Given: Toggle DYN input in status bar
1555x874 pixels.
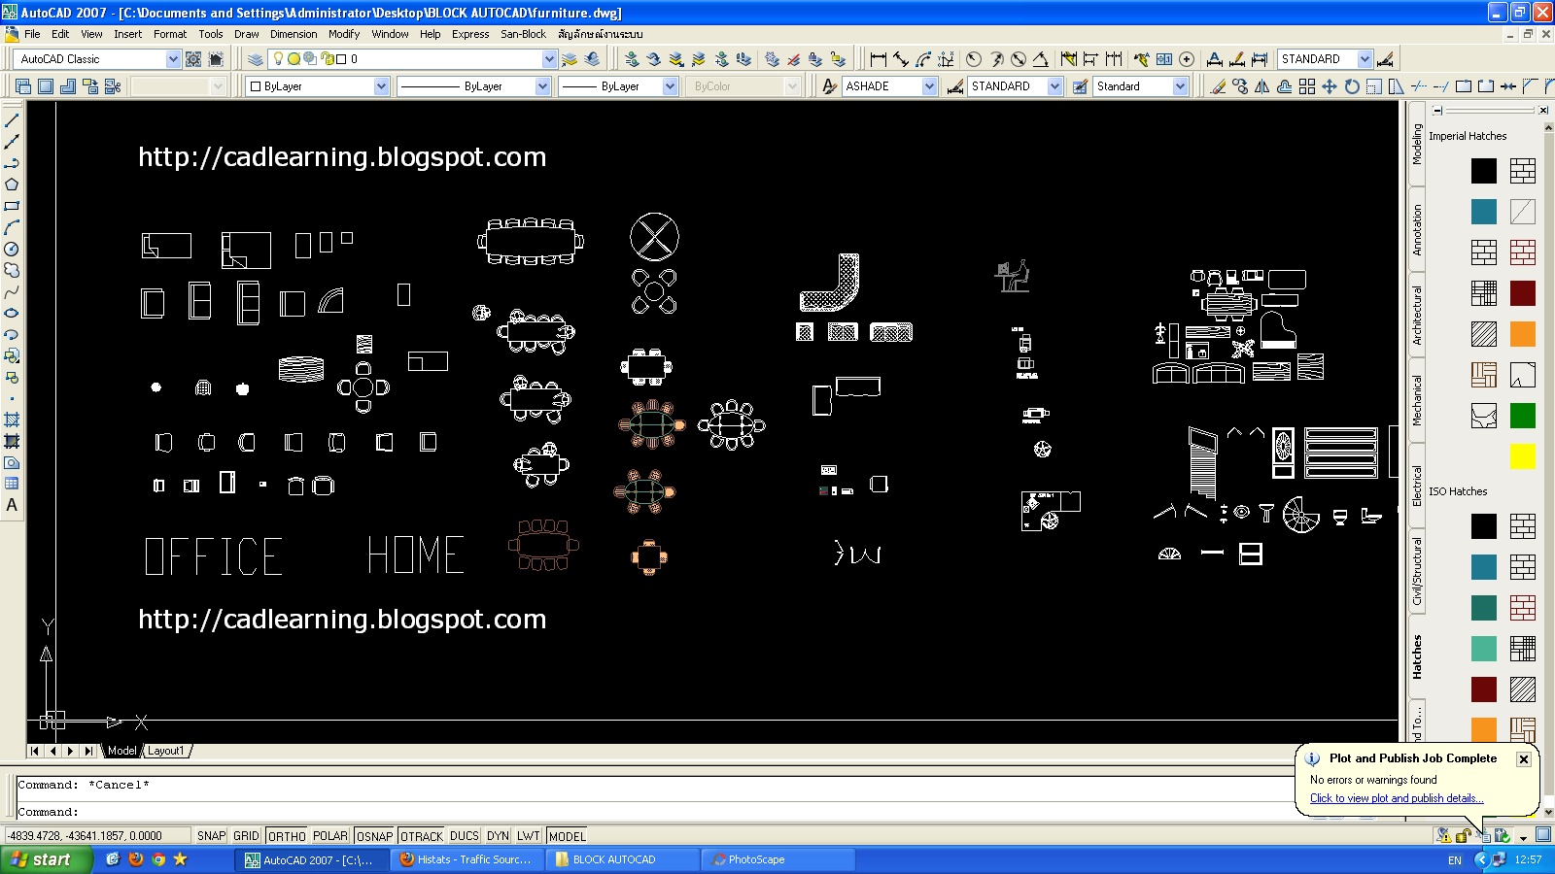Looking at the screenshot, I should point(499,836).
